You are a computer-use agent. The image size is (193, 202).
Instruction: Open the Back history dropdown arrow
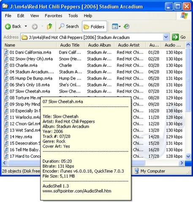(26, 26)
